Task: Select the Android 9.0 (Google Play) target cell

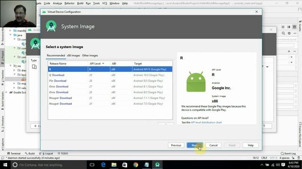Action: click(x=148, y=81)
